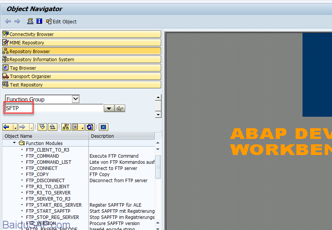
Task: Select FTP_CONNECT function module
Action: [x=42, y=168]
